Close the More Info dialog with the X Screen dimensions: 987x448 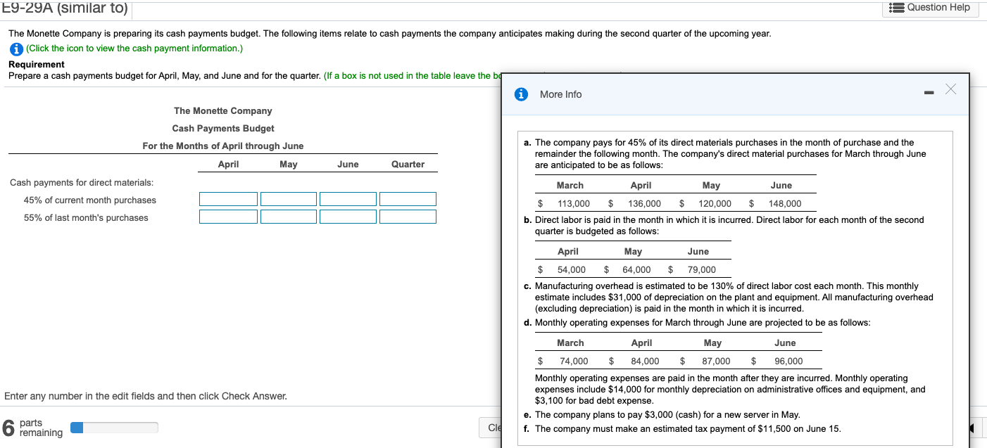pyautogui.click(x=950, y=89)
